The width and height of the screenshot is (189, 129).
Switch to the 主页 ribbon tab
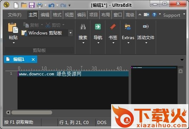(x=33, y=15)
